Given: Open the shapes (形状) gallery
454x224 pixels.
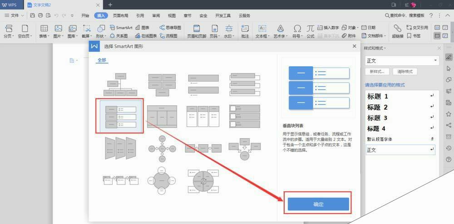Looking at the screenshot, I should click(101, 32).
